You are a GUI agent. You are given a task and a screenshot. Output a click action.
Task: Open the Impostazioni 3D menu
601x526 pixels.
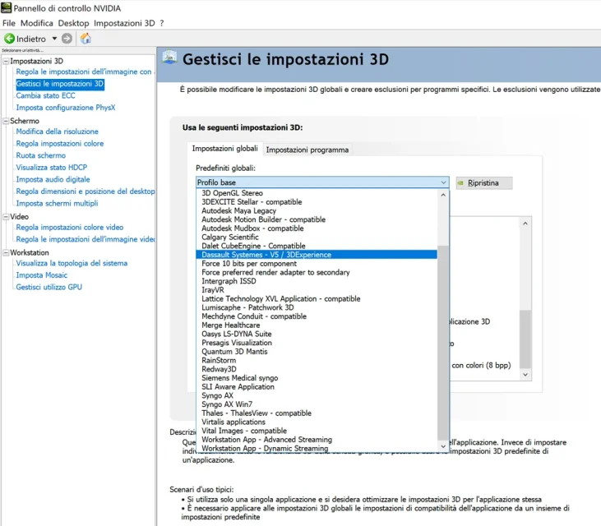click(x=124, y=23)
